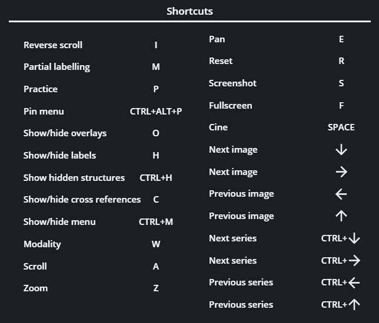Viewport: 379px width, 323px height.
Task: Click the Fullscreen shortcut label
Action: pyautogui.click(x=231, y=105)
